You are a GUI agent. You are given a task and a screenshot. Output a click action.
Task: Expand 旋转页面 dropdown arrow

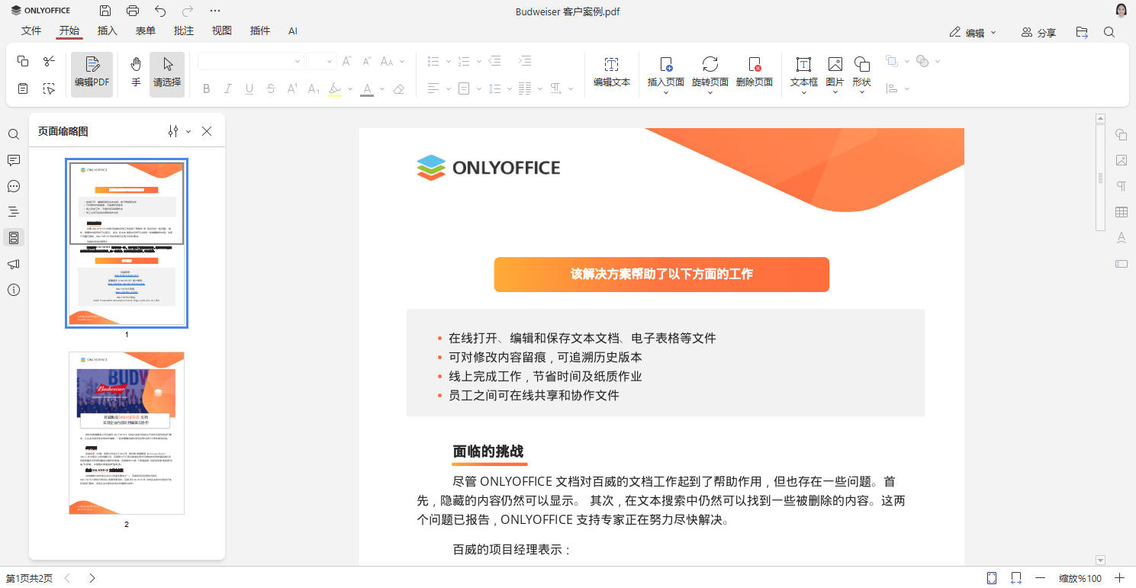(x=710, y=93)
